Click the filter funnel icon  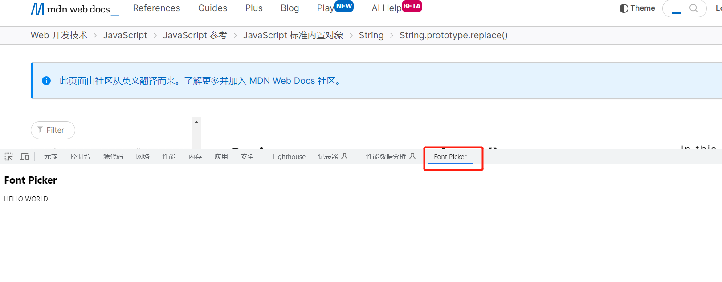[40, 130]
